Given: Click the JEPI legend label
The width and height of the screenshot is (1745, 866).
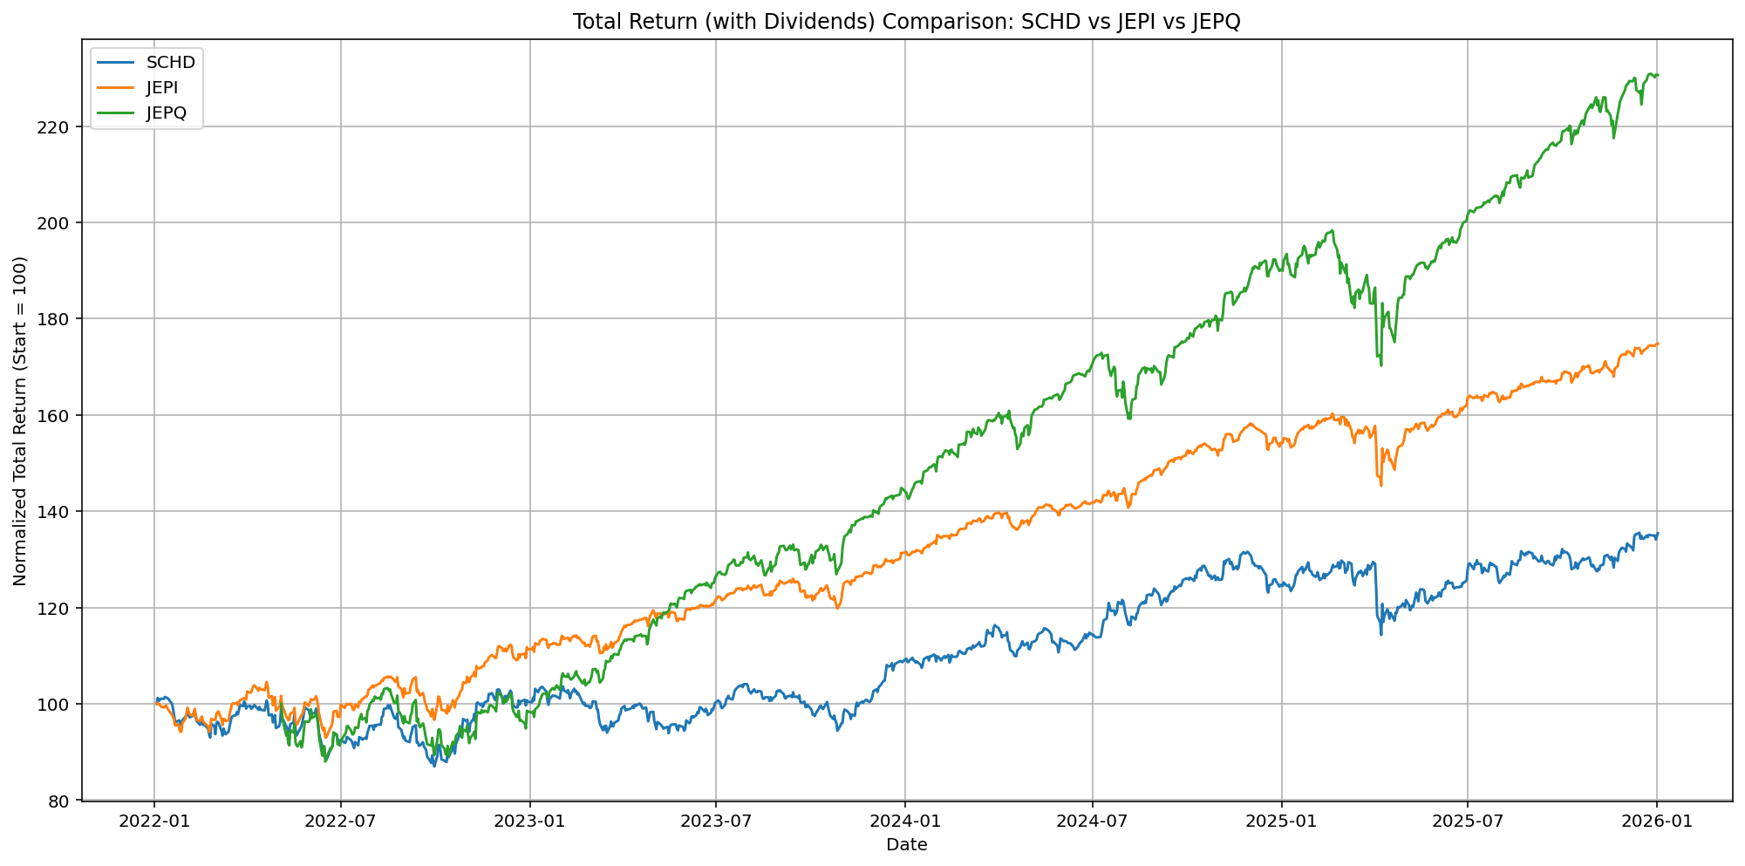Looking at the screenshot, I should point(162,87).
